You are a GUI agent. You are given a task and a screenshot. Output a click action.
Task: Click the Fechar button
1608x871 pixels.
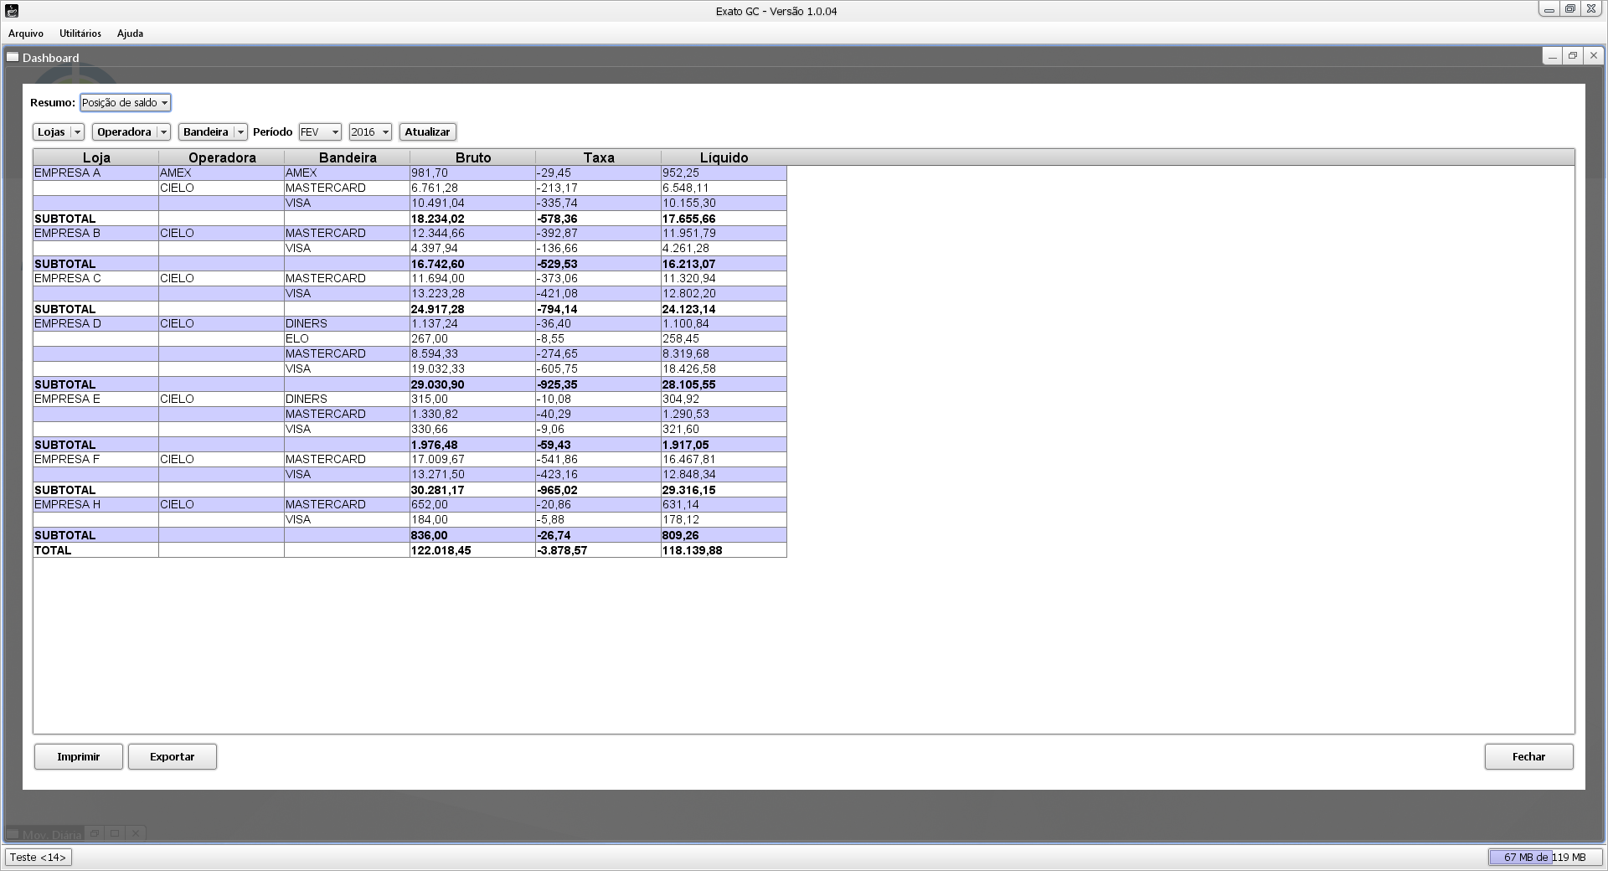[1529, 756]
